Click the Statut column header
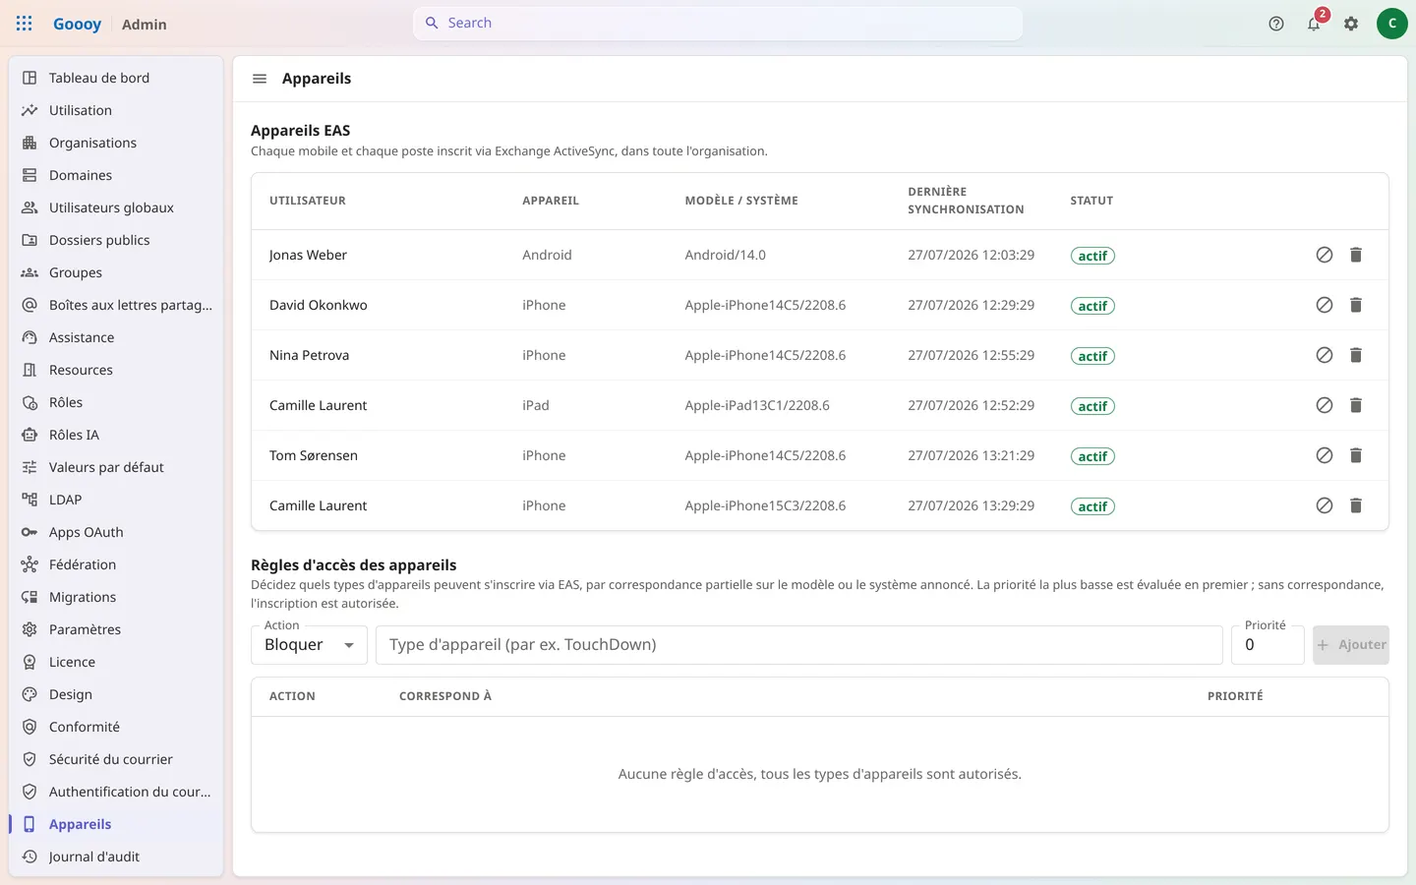Image resolution: width=1416 pixels, height=885 pixels. (1091, 201)
